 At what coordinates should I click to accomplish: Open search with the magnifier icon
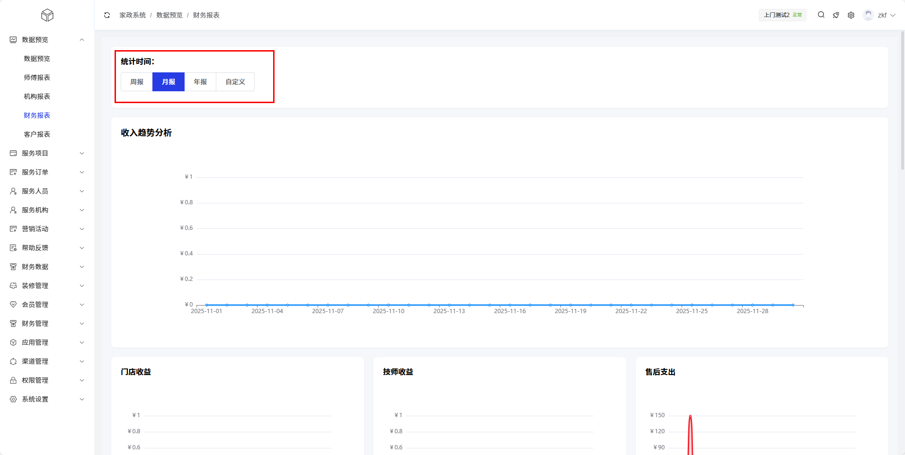point(821,15)
